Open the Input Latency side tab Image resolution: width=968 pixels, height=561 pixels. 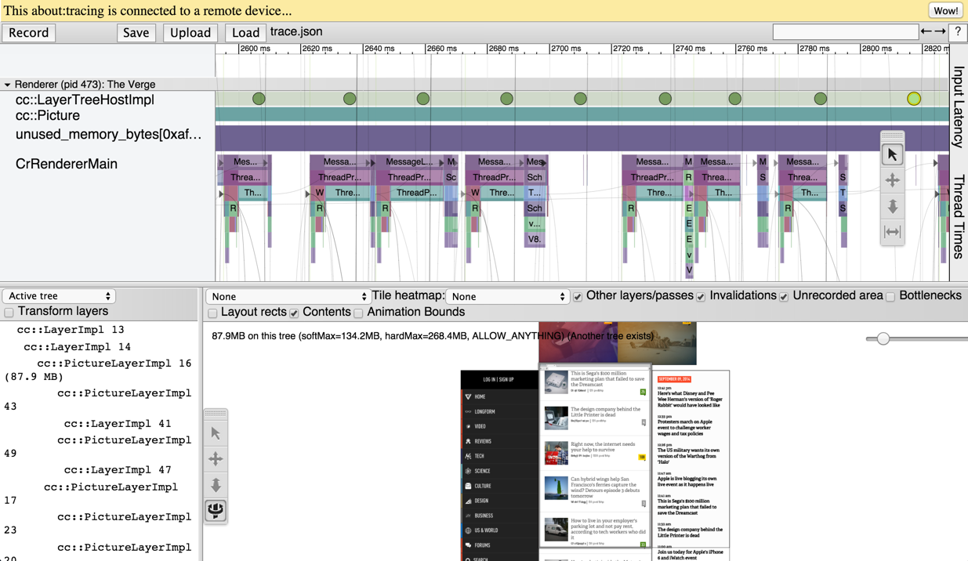[959, 107]
